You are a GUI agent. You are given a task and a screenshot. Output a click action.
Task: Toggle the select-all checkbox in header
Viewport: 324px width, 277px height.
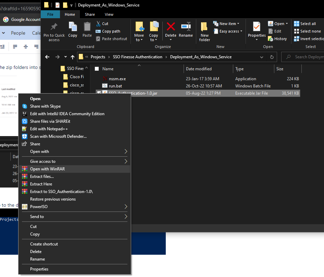click(97, 69)
